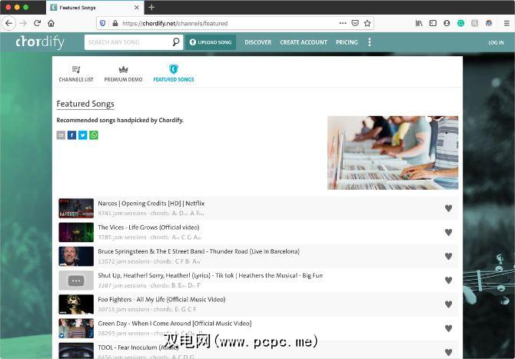
Task: Open Narcos Opening Credits song title
Action: pyautogui.click(x=151, y=203)
